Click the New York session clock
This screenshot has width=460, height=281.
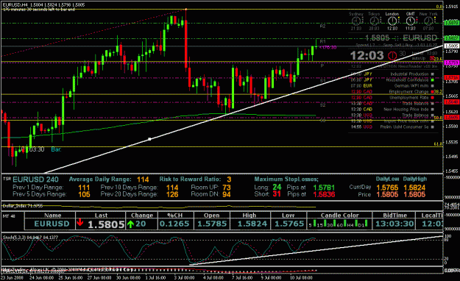pos(428,21)
